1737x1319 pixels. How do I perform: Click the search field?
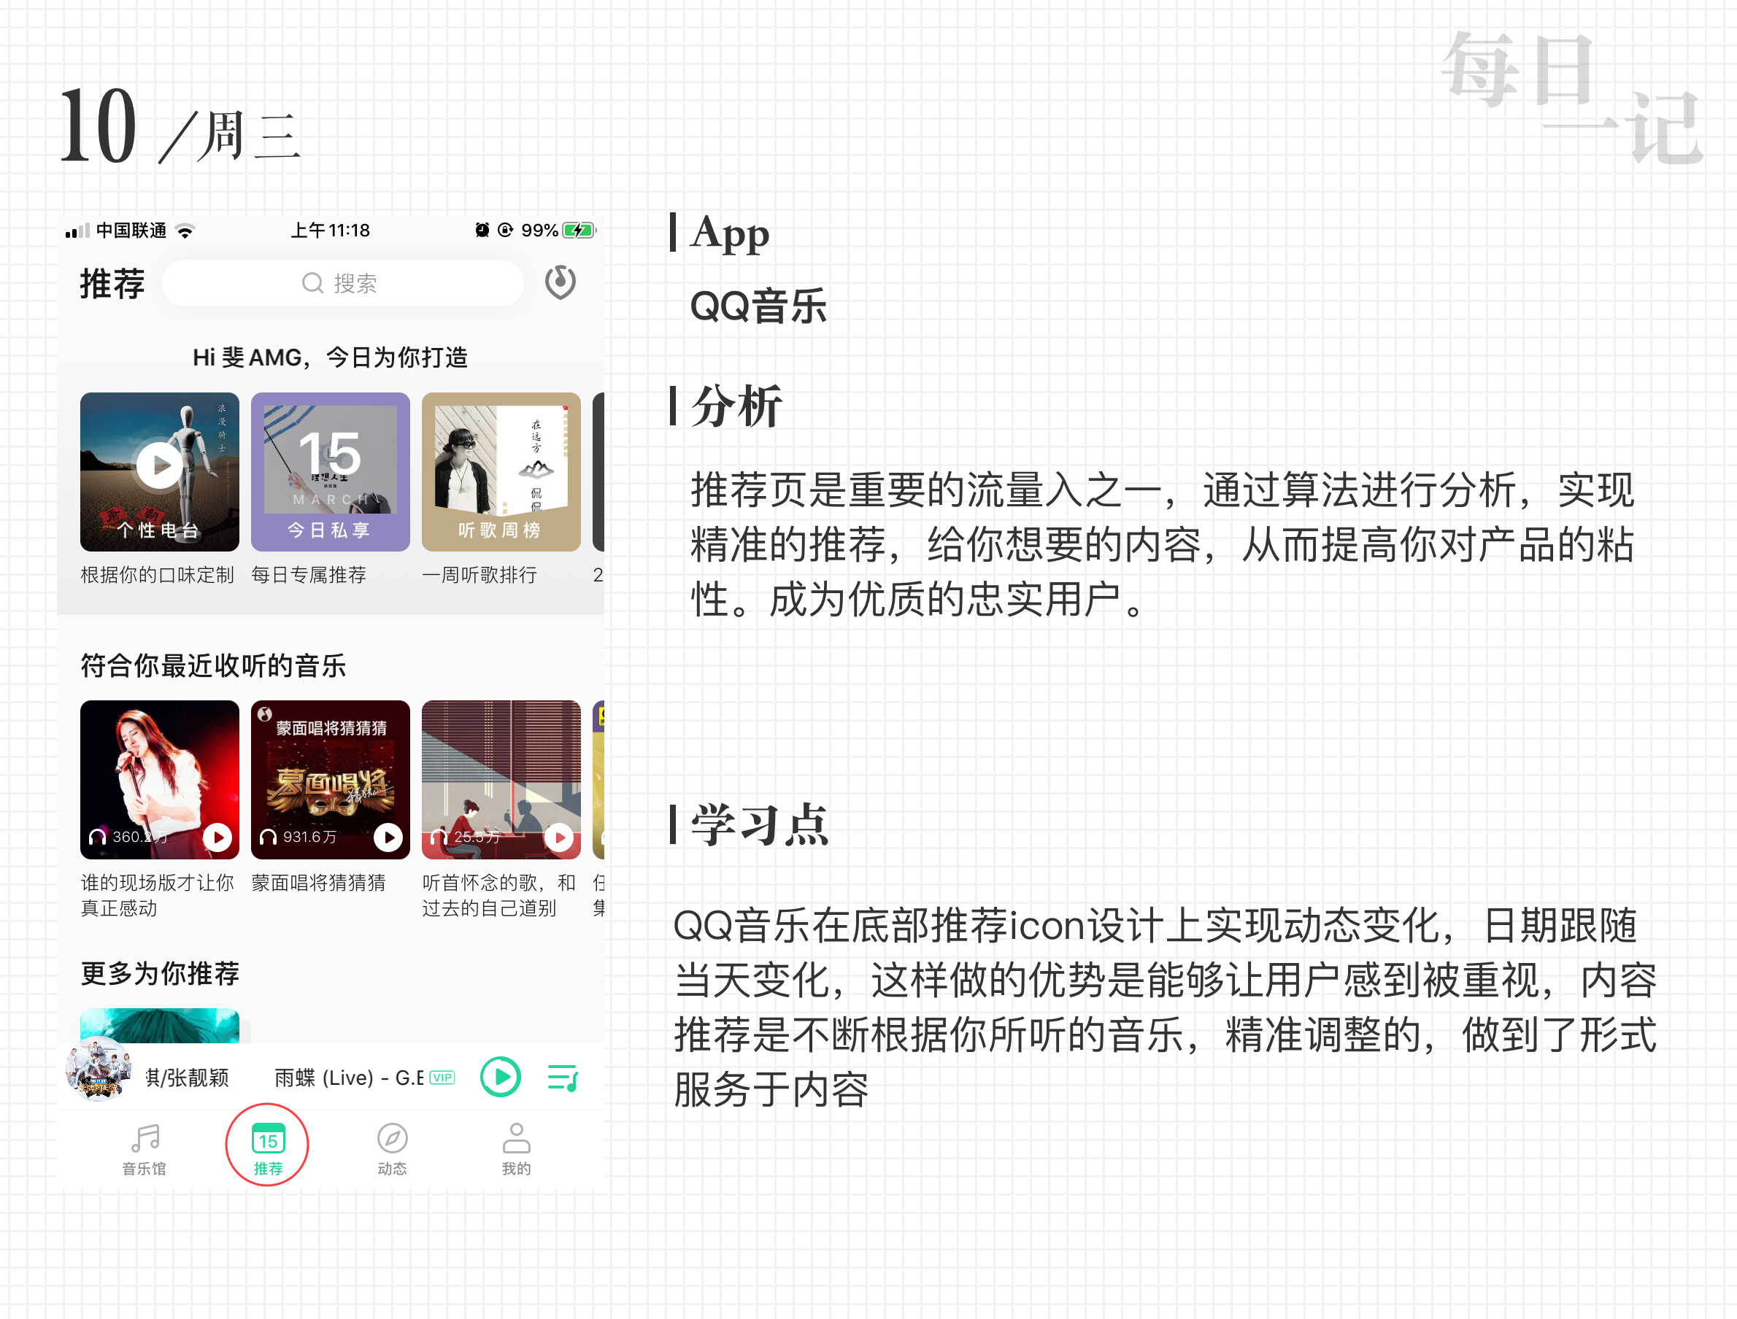[x=342, y=284]
